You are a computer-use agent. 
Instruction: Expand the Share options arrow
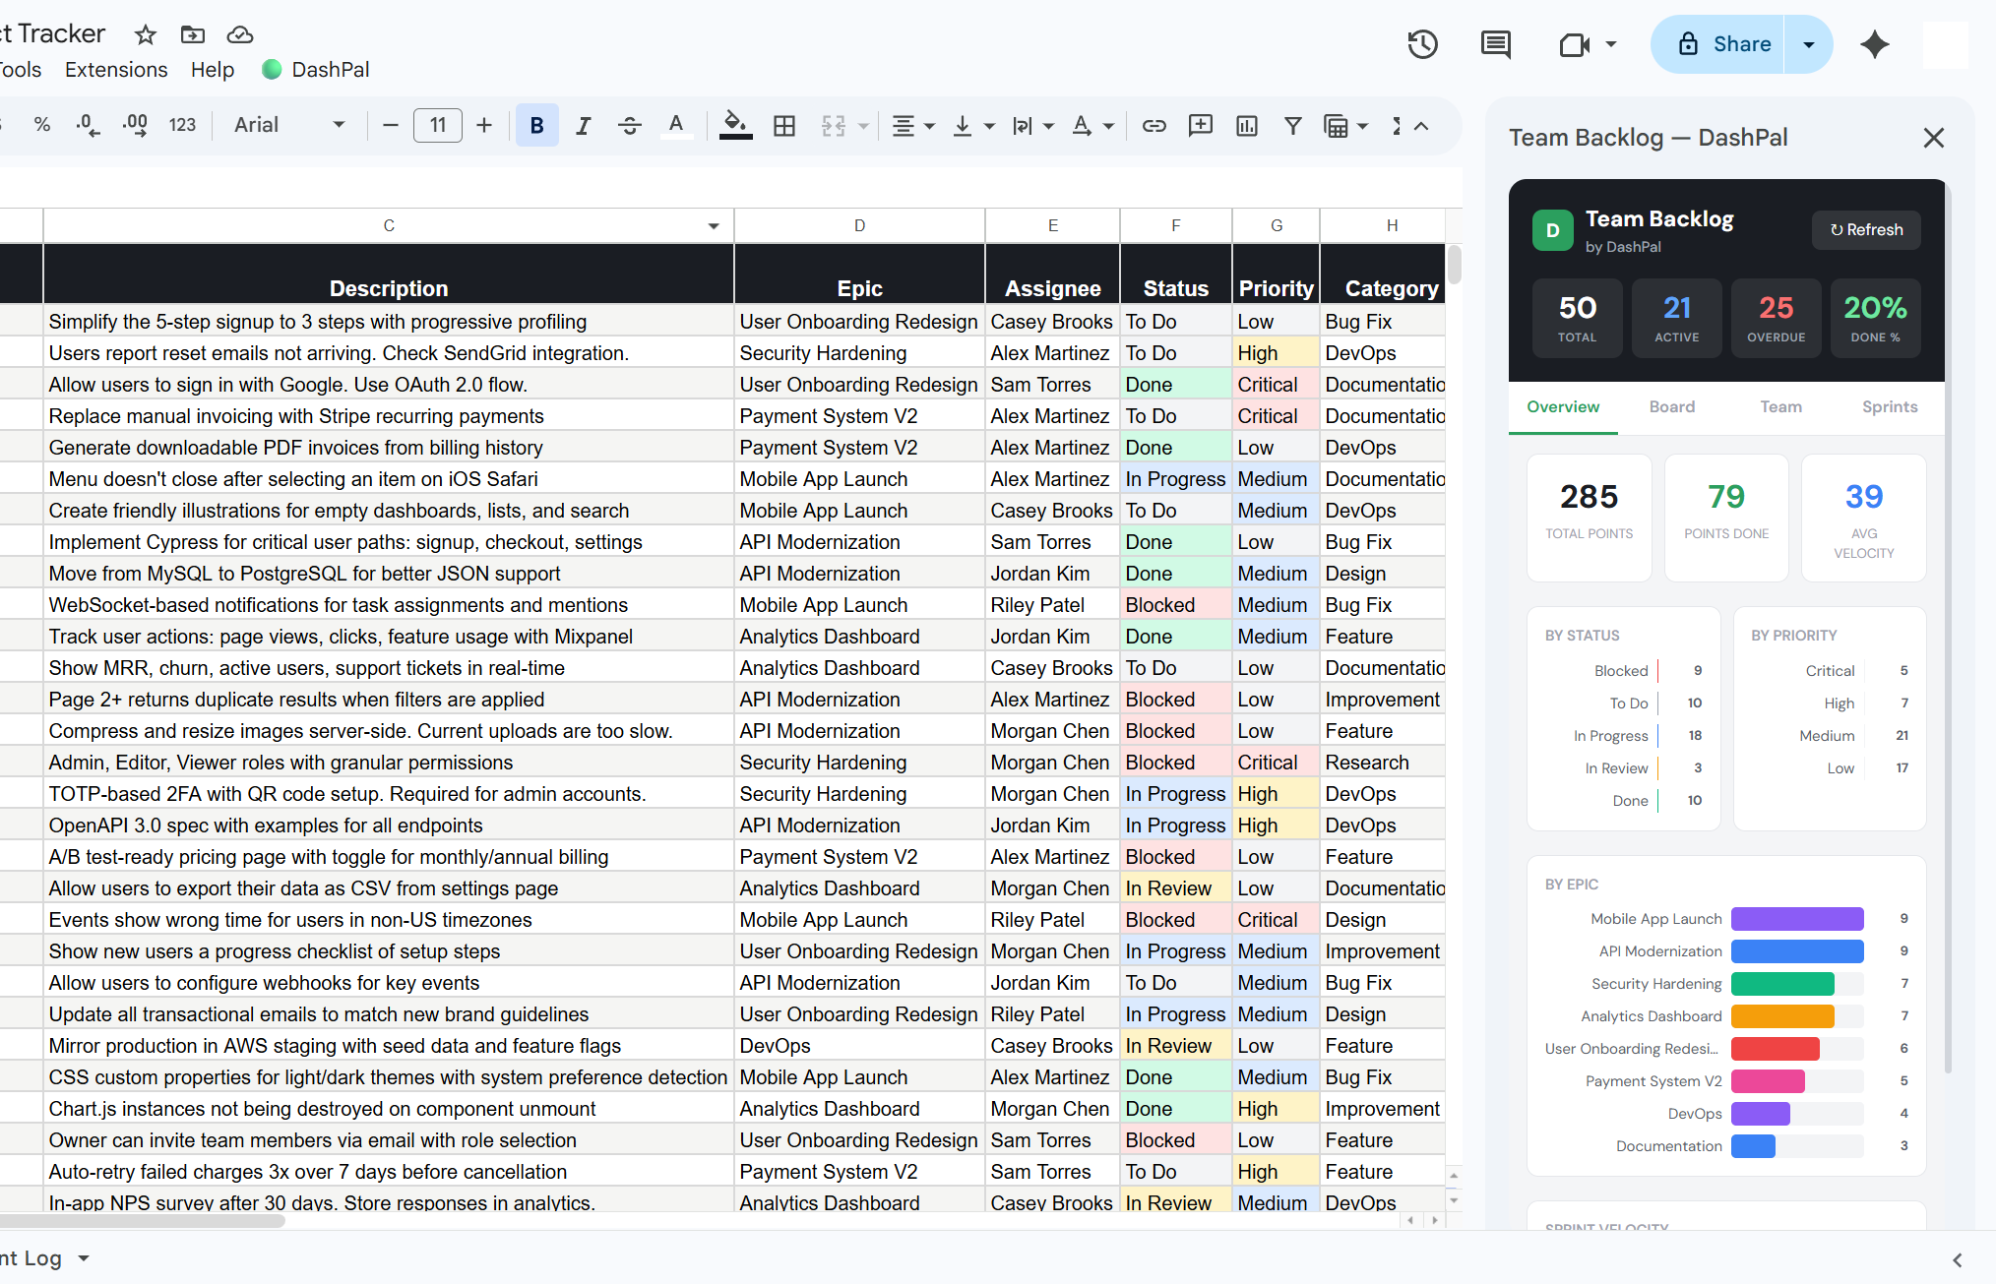tap(1808, 44)
